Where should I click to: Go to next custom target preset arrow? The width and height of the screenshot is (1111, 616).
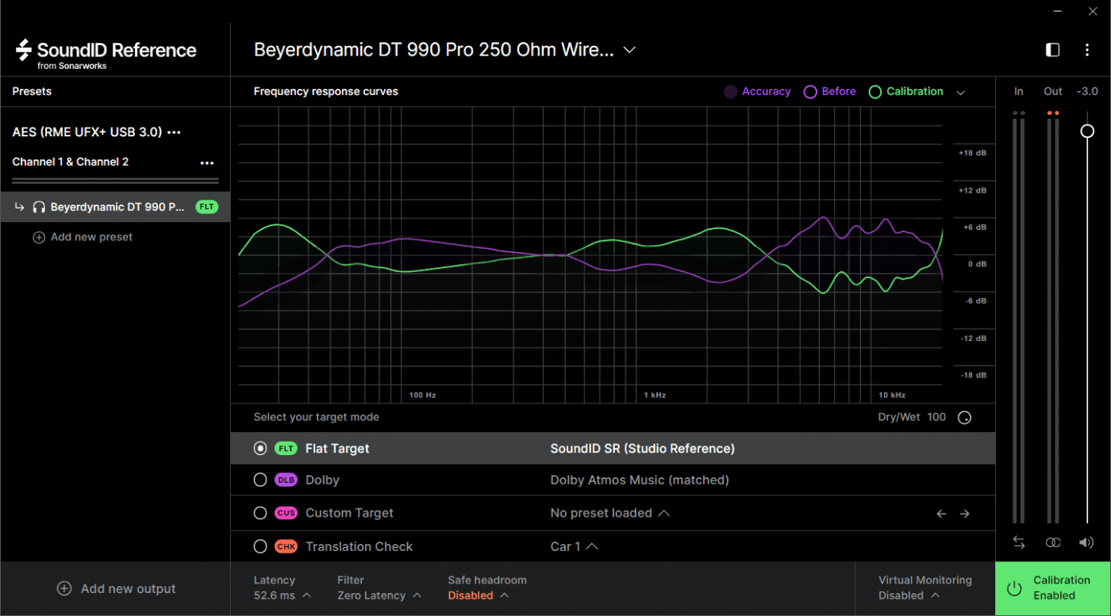[965, 514]
